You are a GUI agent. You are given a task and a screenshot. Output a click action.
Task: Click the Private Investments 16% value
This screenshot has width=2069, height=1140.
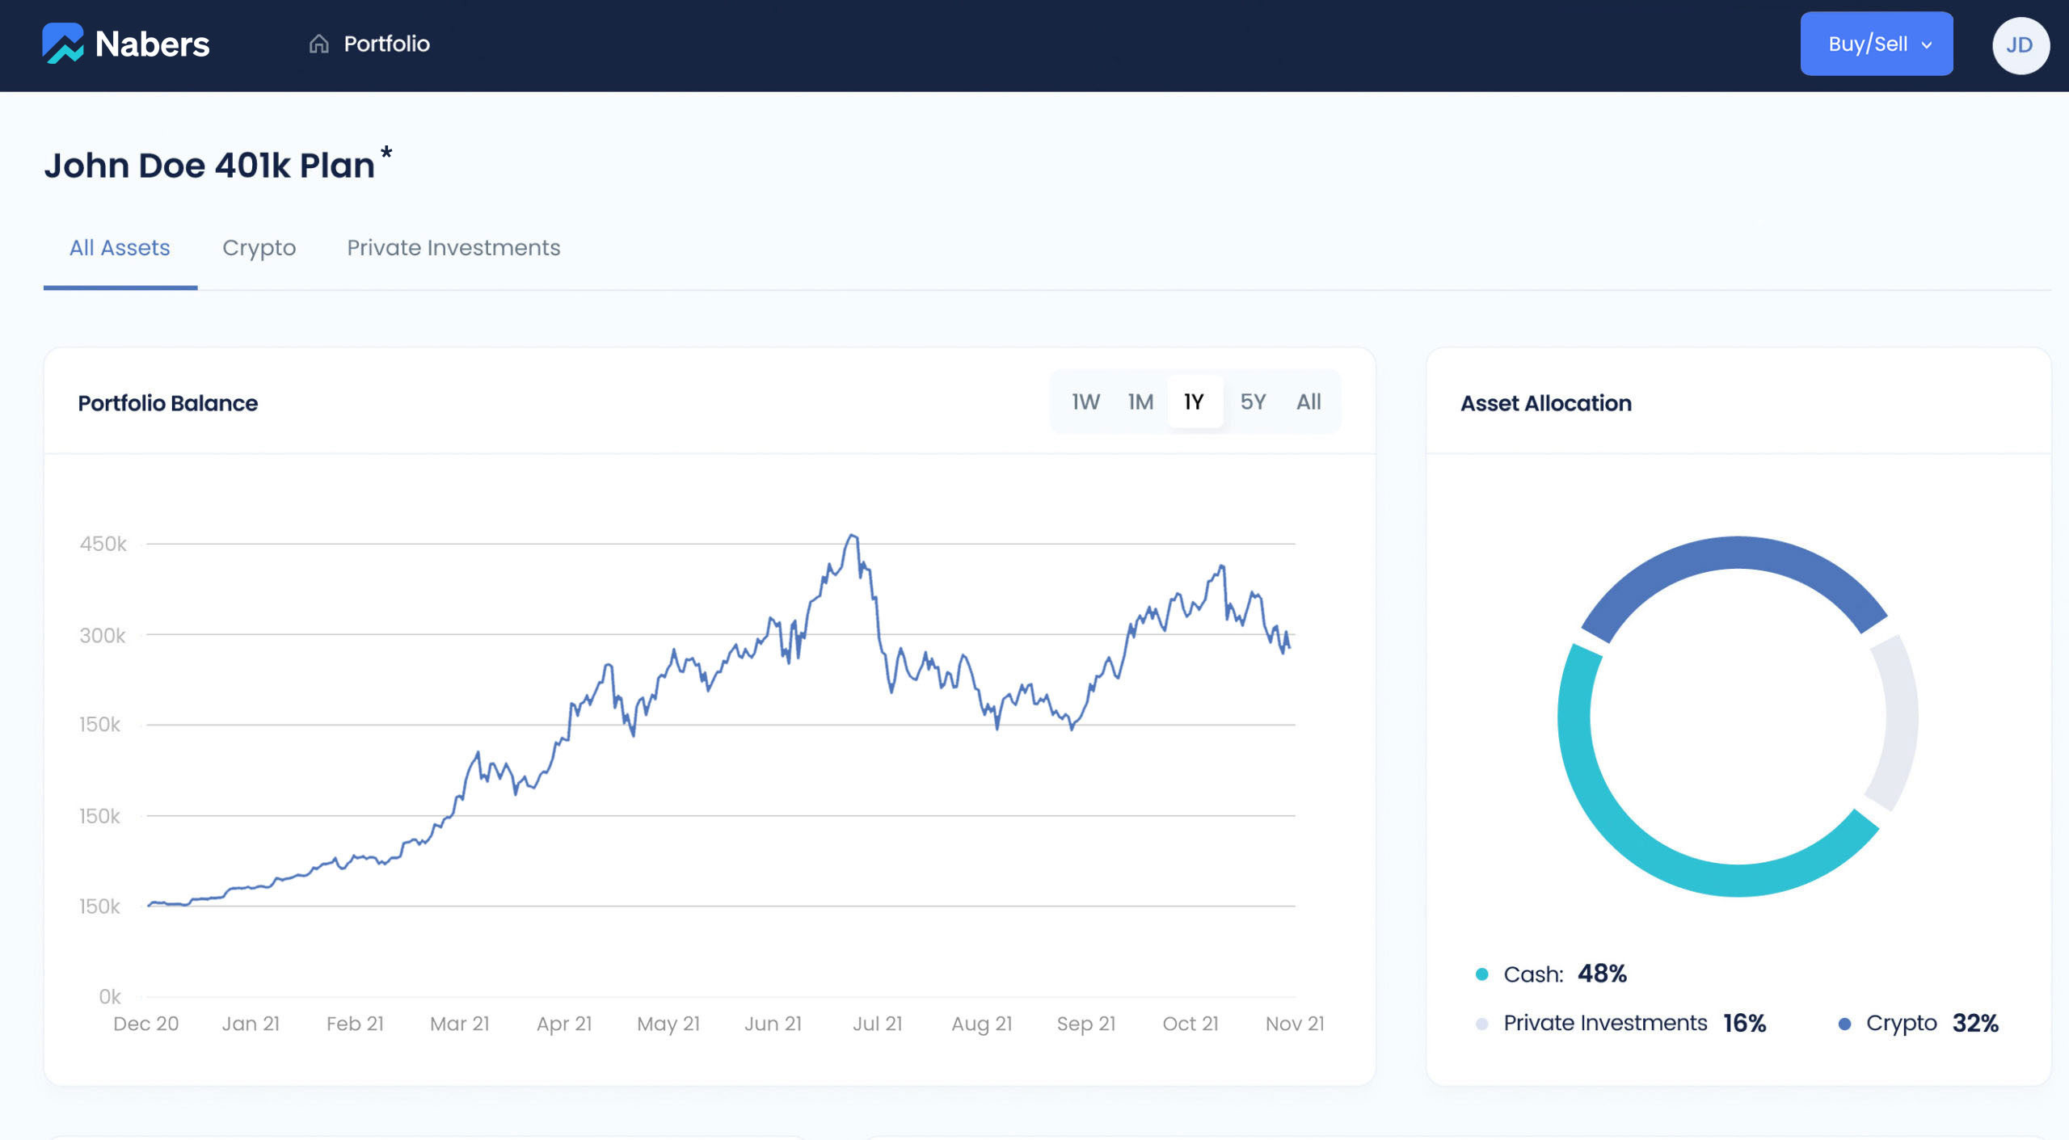[x=1744, y=1024]
